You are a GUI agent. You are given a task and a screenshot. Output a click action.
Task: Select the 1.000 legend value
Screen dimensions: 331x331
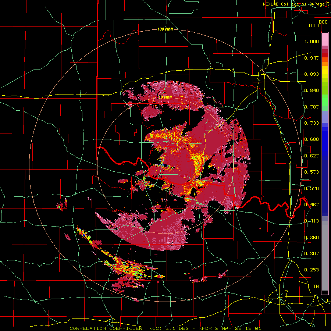point(312,41)
